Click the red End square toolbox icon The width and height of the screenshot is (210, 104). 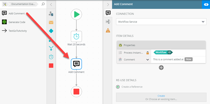tap(51, 65)
